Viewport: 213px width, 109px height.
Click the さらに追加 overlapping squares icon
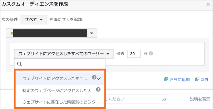tap(166, 79)
